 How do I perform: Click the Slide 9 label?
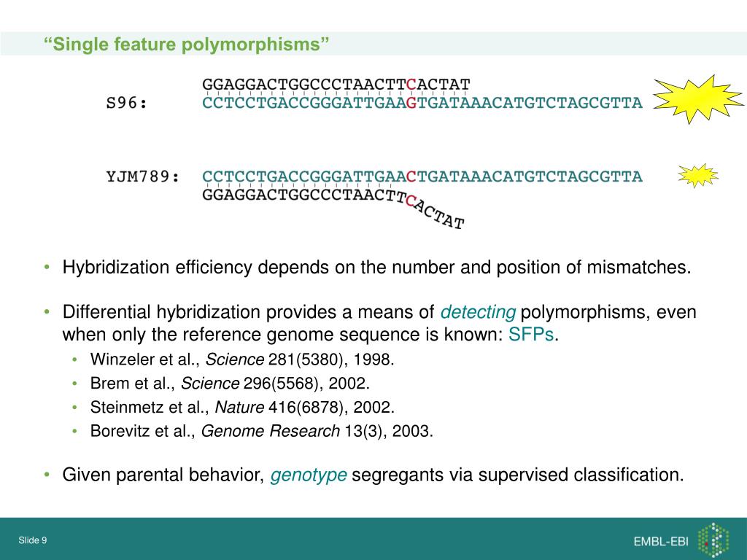tap(32, 540)
